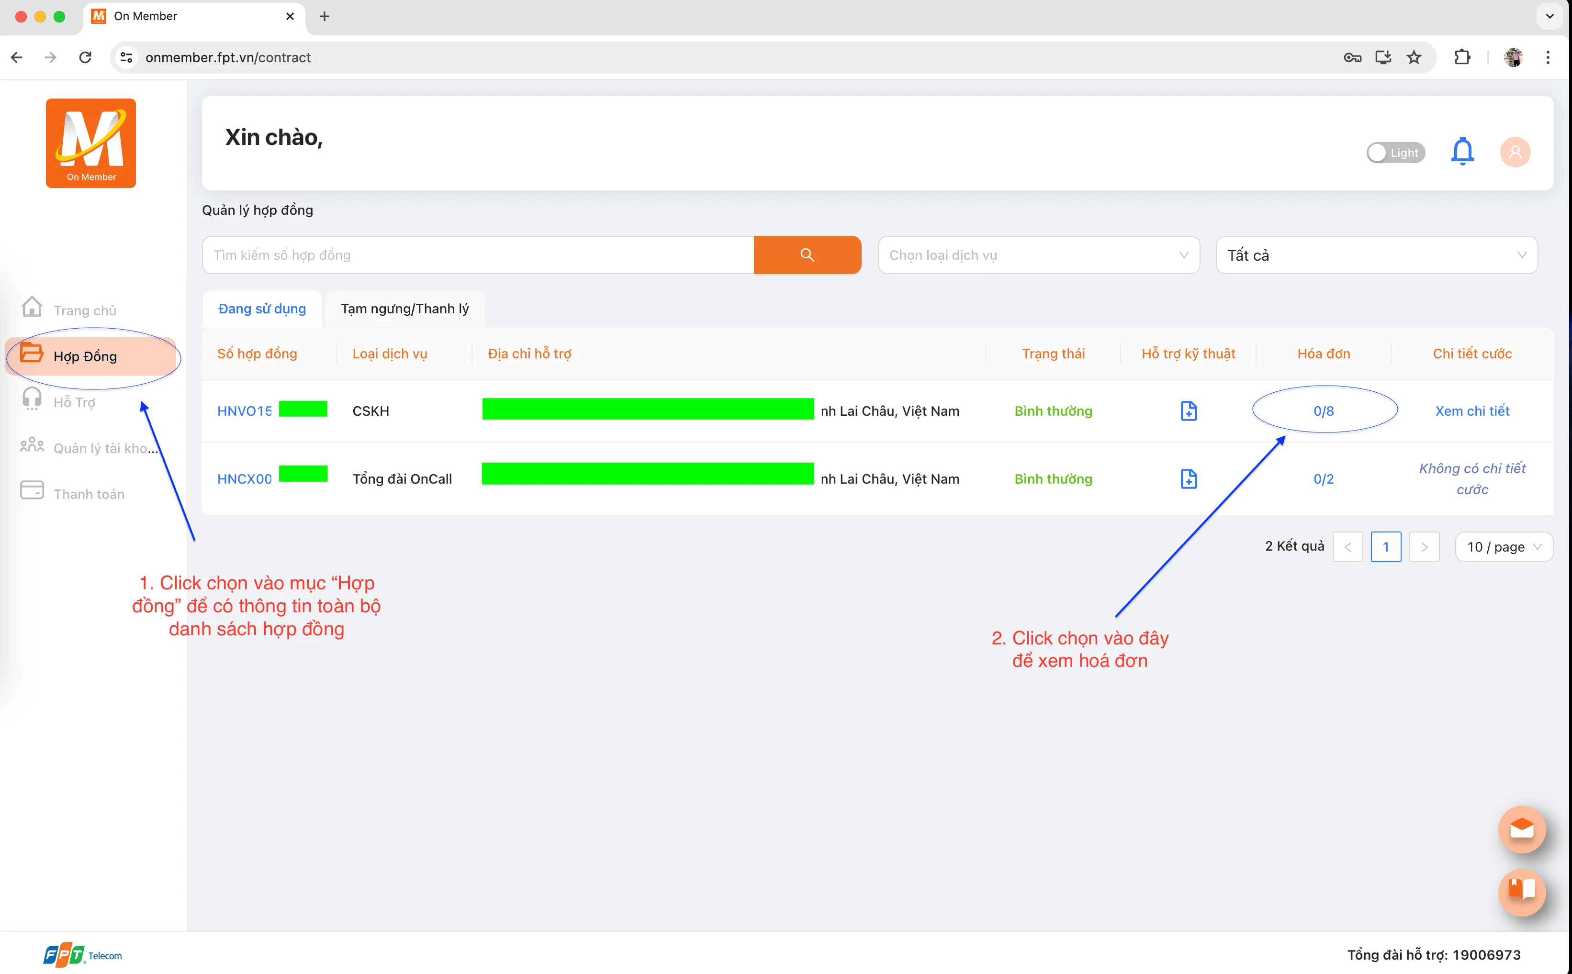This screenshot has height=974, width=1572.
Task: Switch to the Tạm ngưng/Thanh lý tab
Action: 405,309
